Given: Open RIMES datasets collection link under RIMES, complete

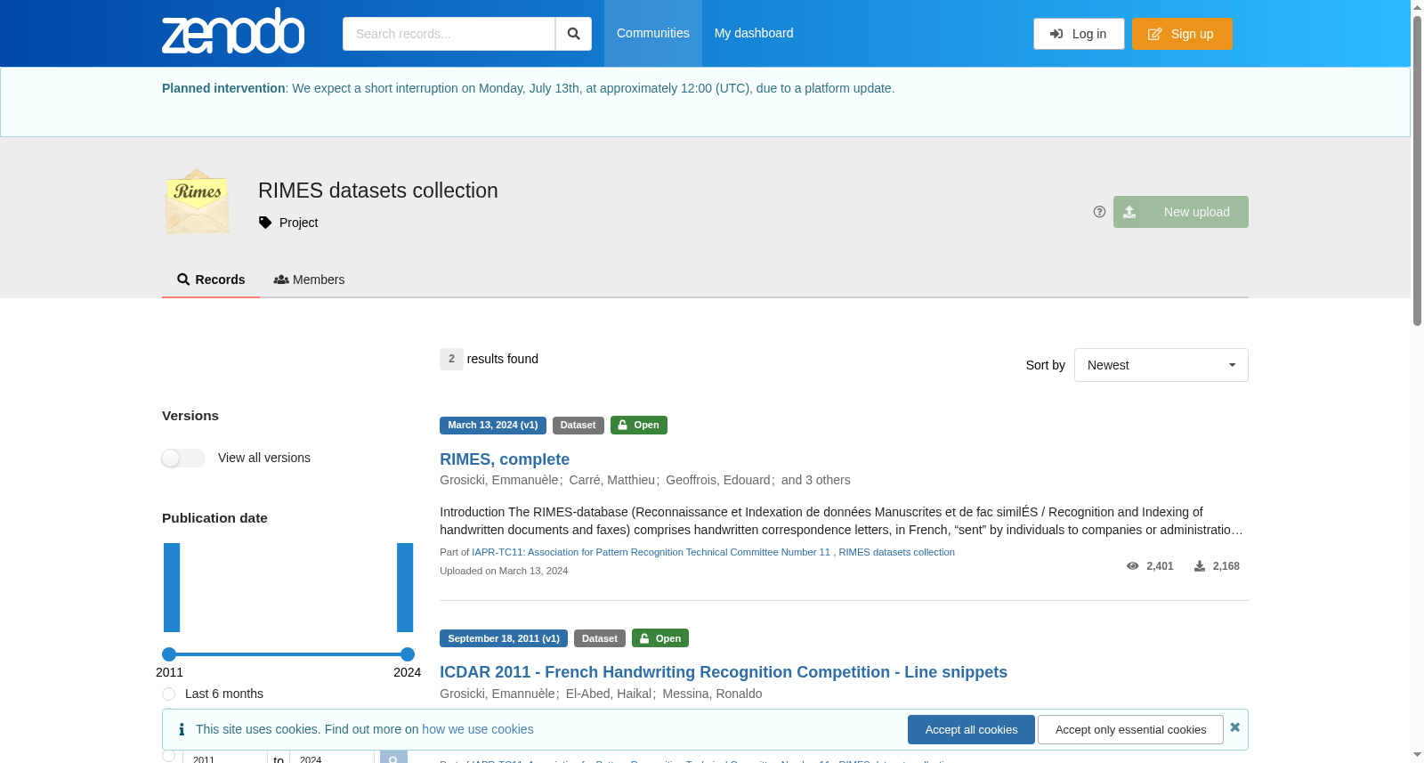Looking at the screenshot, I should point(896,552).
